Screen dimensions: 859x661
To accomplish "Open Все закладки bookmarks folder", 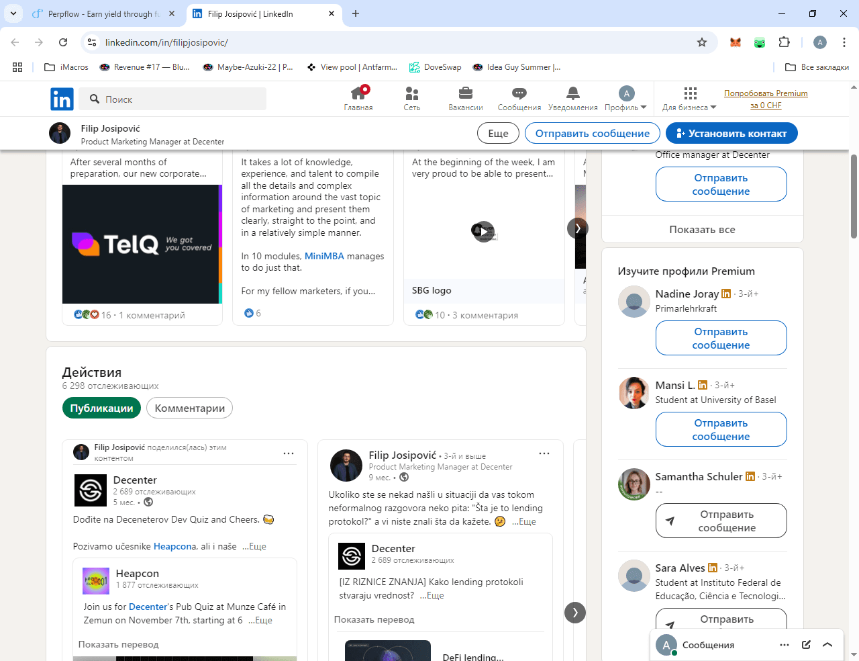I will coord(817,67).
